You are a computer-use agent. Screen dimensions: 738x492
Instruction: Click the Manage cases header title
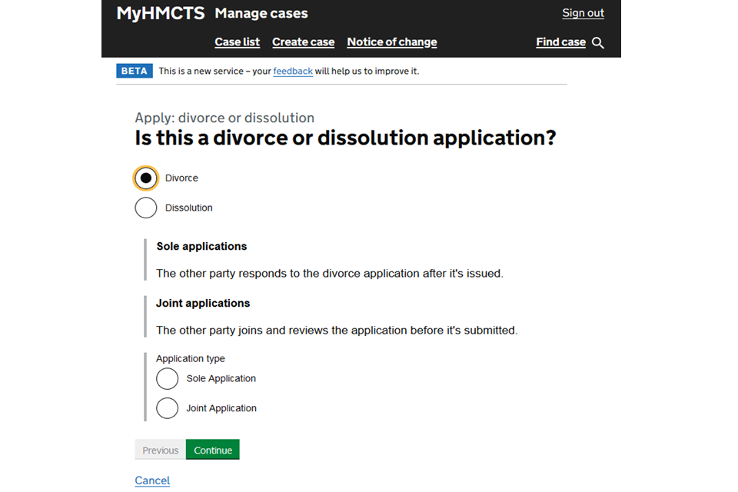pos(261,13)
